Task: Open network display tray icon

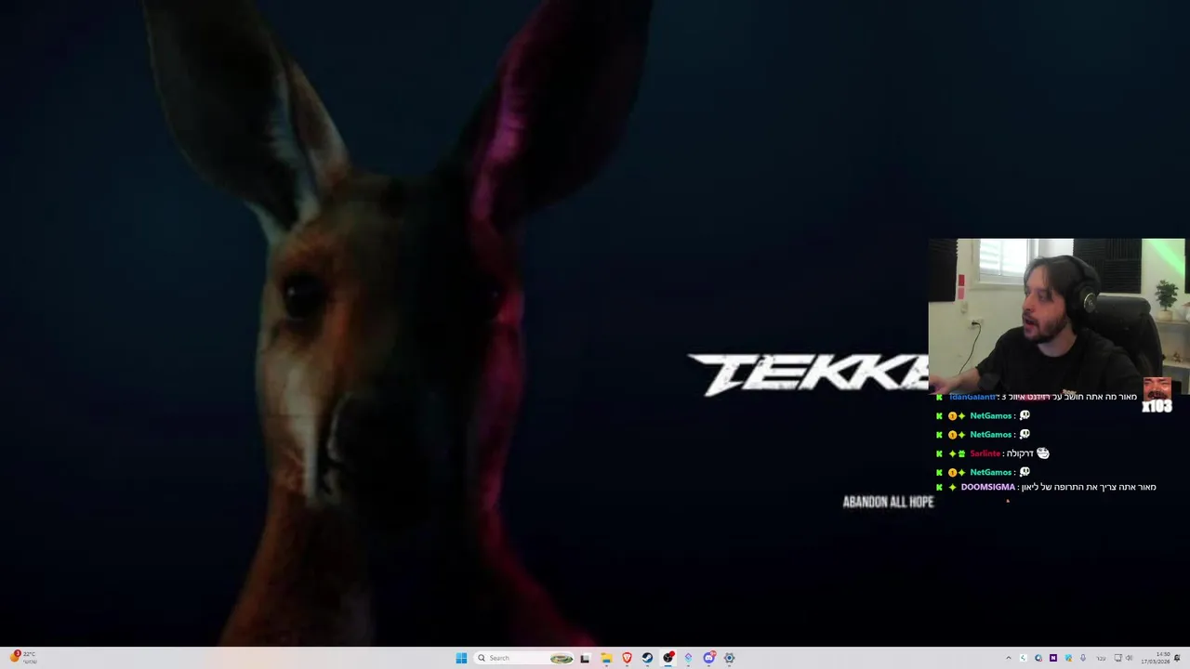Action: [x=1117, y=658]
